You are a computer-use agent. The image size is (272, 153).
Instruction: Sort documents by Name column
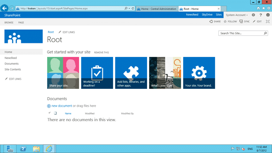click(x=68, y=113)
